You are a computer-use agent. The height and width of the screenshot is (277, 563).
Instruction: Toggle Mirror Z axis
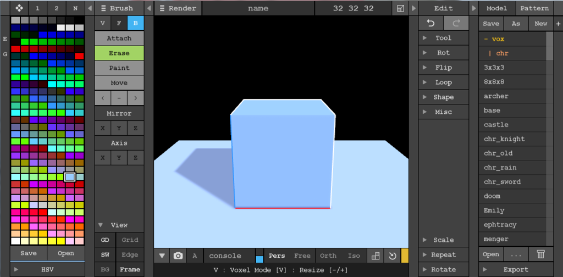pos(135,128)
